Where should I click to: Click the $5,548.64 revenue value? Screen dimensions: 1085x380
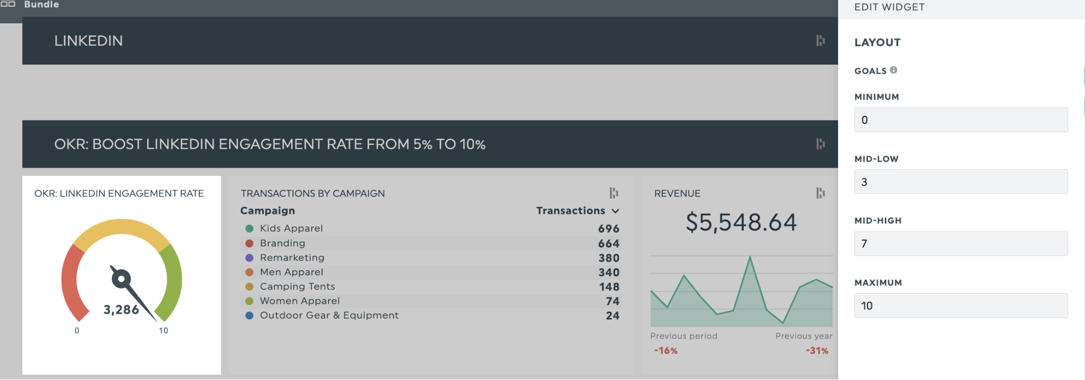[x=741, y=223]
